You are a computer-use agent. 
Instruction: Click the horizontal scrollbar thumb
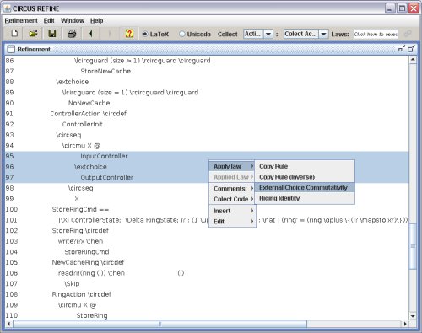(160, 324)
